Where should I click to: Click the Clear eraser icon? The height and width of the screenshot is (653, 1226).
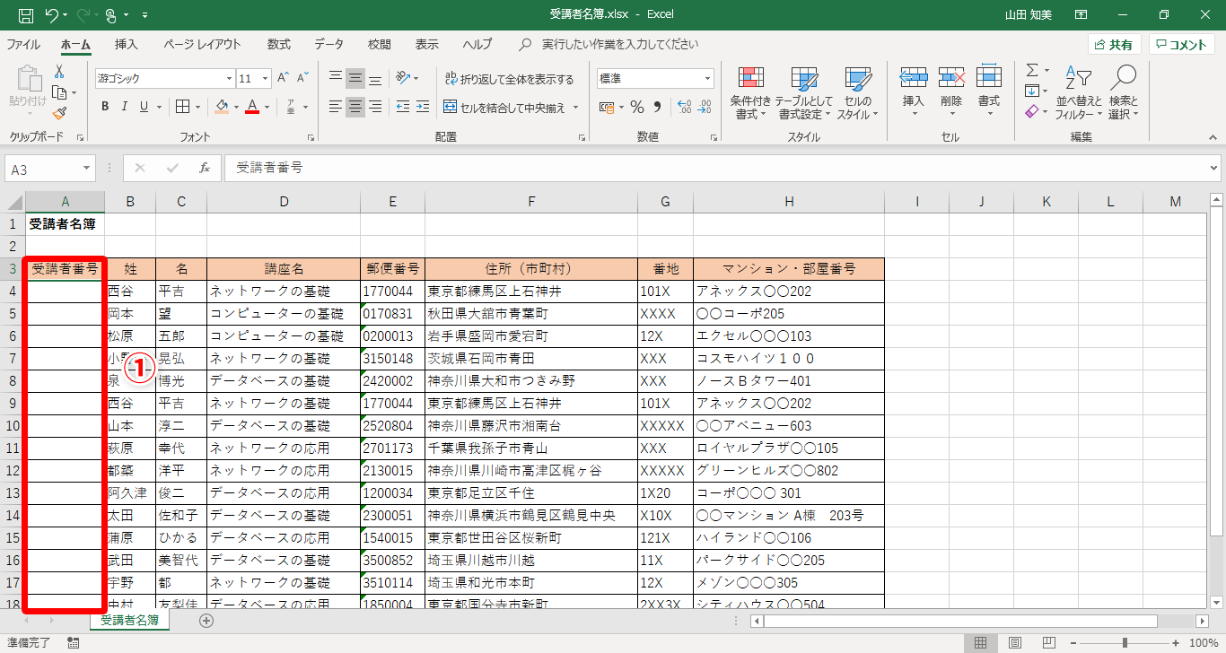tap(1032, 112)
